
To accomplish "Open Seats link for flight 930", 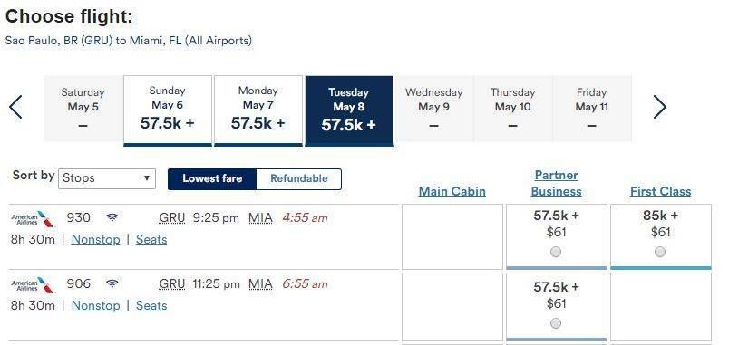I will [x=151, y=240].
